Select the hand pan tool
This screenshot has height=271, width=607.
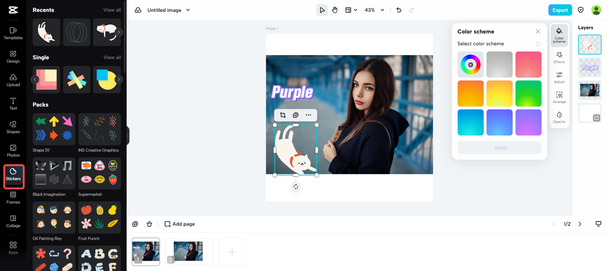click(x=335, y=10)
